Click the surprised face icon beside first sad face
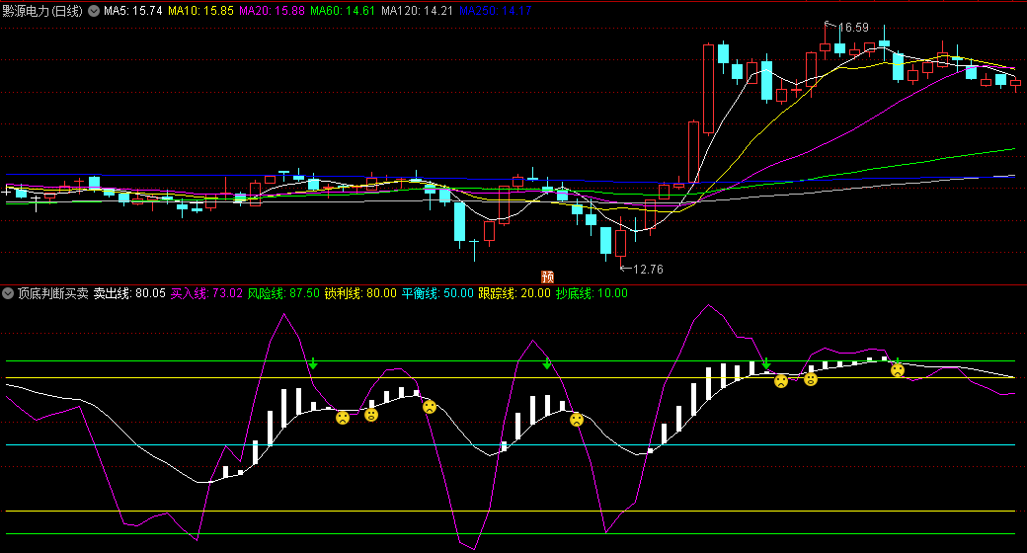 [x=371, y=415]
